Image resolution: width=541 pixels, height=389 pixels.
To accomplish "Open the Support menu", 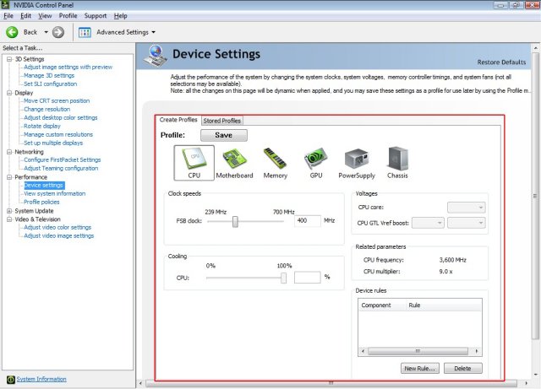I will tap(96, 16).
